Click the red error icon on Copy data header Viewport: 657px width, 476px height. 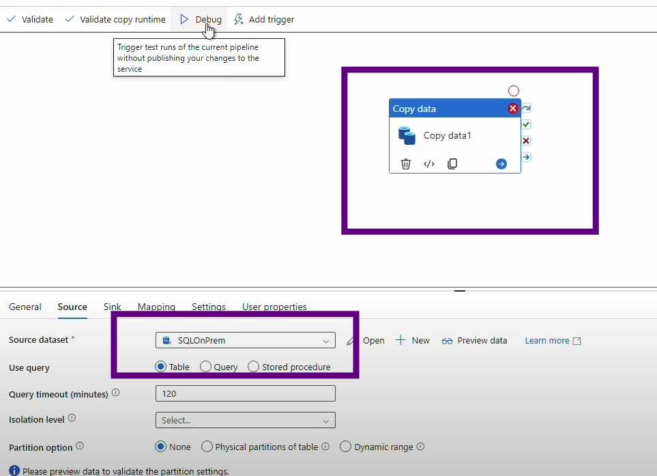tap(512, 109)
